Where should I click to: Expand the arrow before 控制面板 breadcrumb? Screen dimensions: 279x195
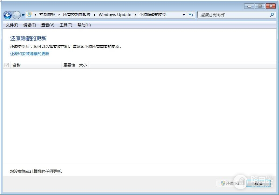pos(35,15)
